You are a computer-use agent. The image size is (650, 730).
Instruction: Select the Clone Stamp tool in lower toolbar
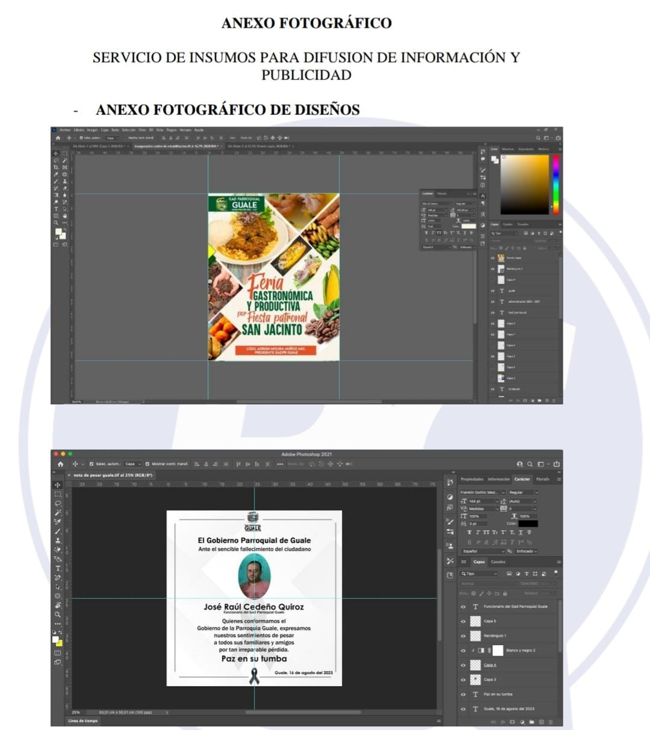[x=58, y=540]
